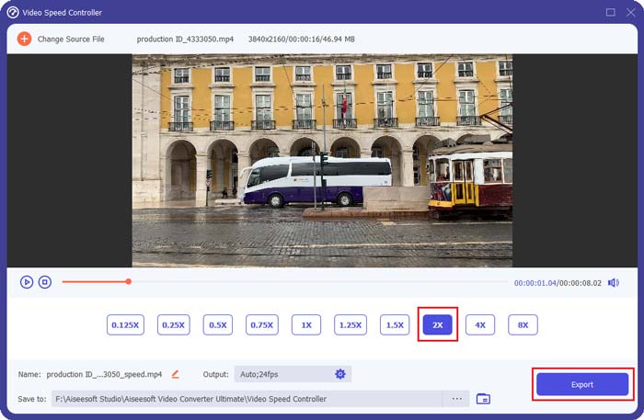Open output settings gear icon
644x420 pixels.
coord(340,374)
